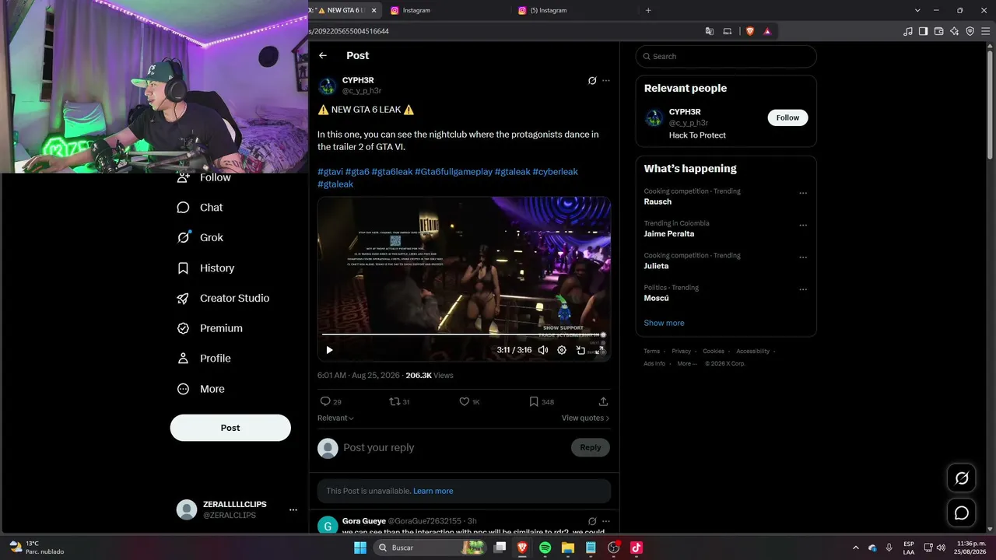Open the Brave Wallet icon
The image size is (996, 560).
(938, 31)
